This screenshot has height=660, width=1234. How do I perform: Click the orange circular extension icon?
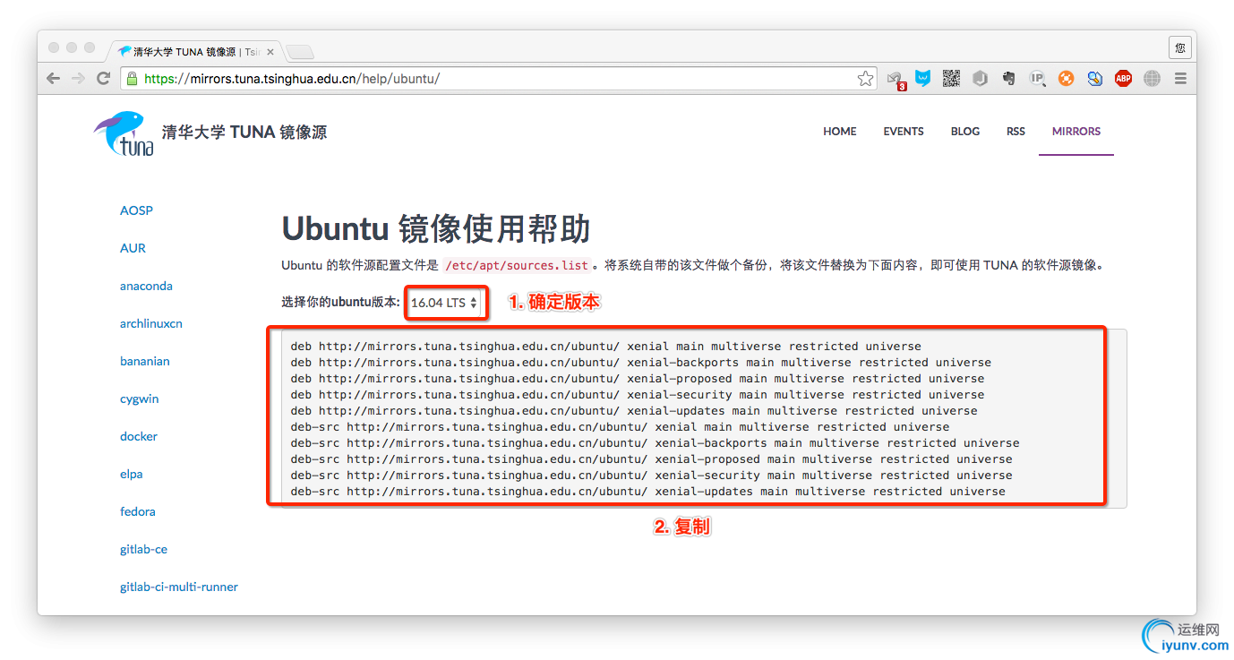tap(1066, 79)
